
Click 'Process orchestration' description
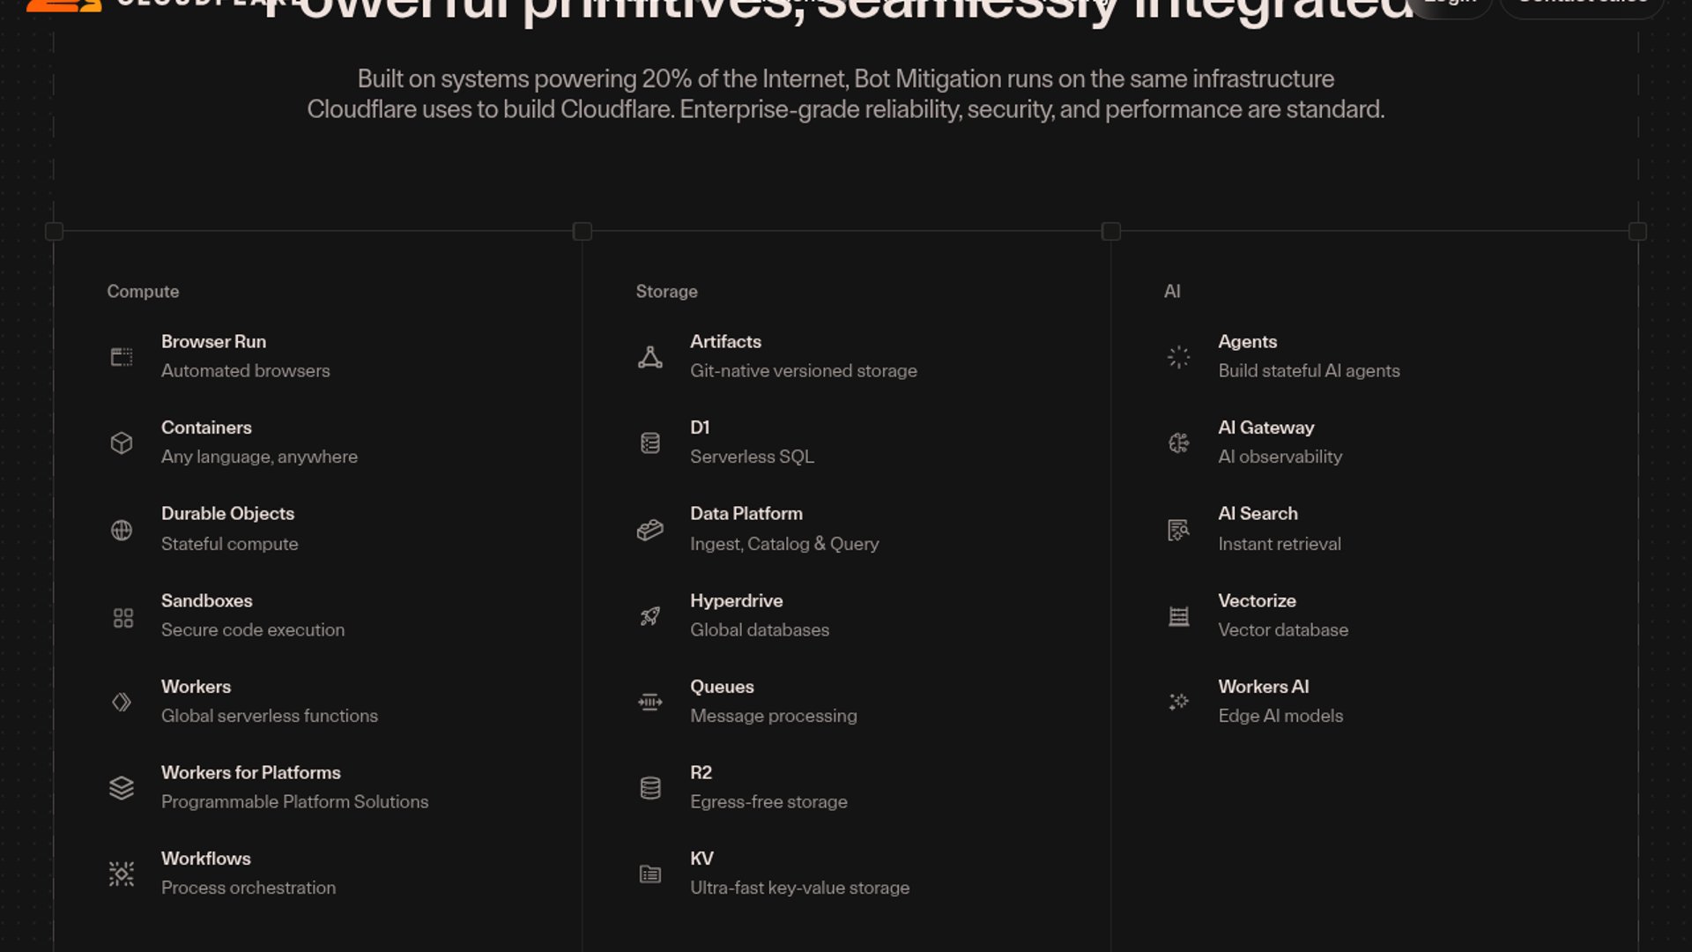click(248, 888)
